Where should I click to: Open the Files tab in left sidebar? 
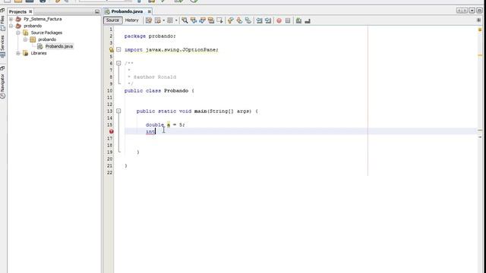pos(2,24)
